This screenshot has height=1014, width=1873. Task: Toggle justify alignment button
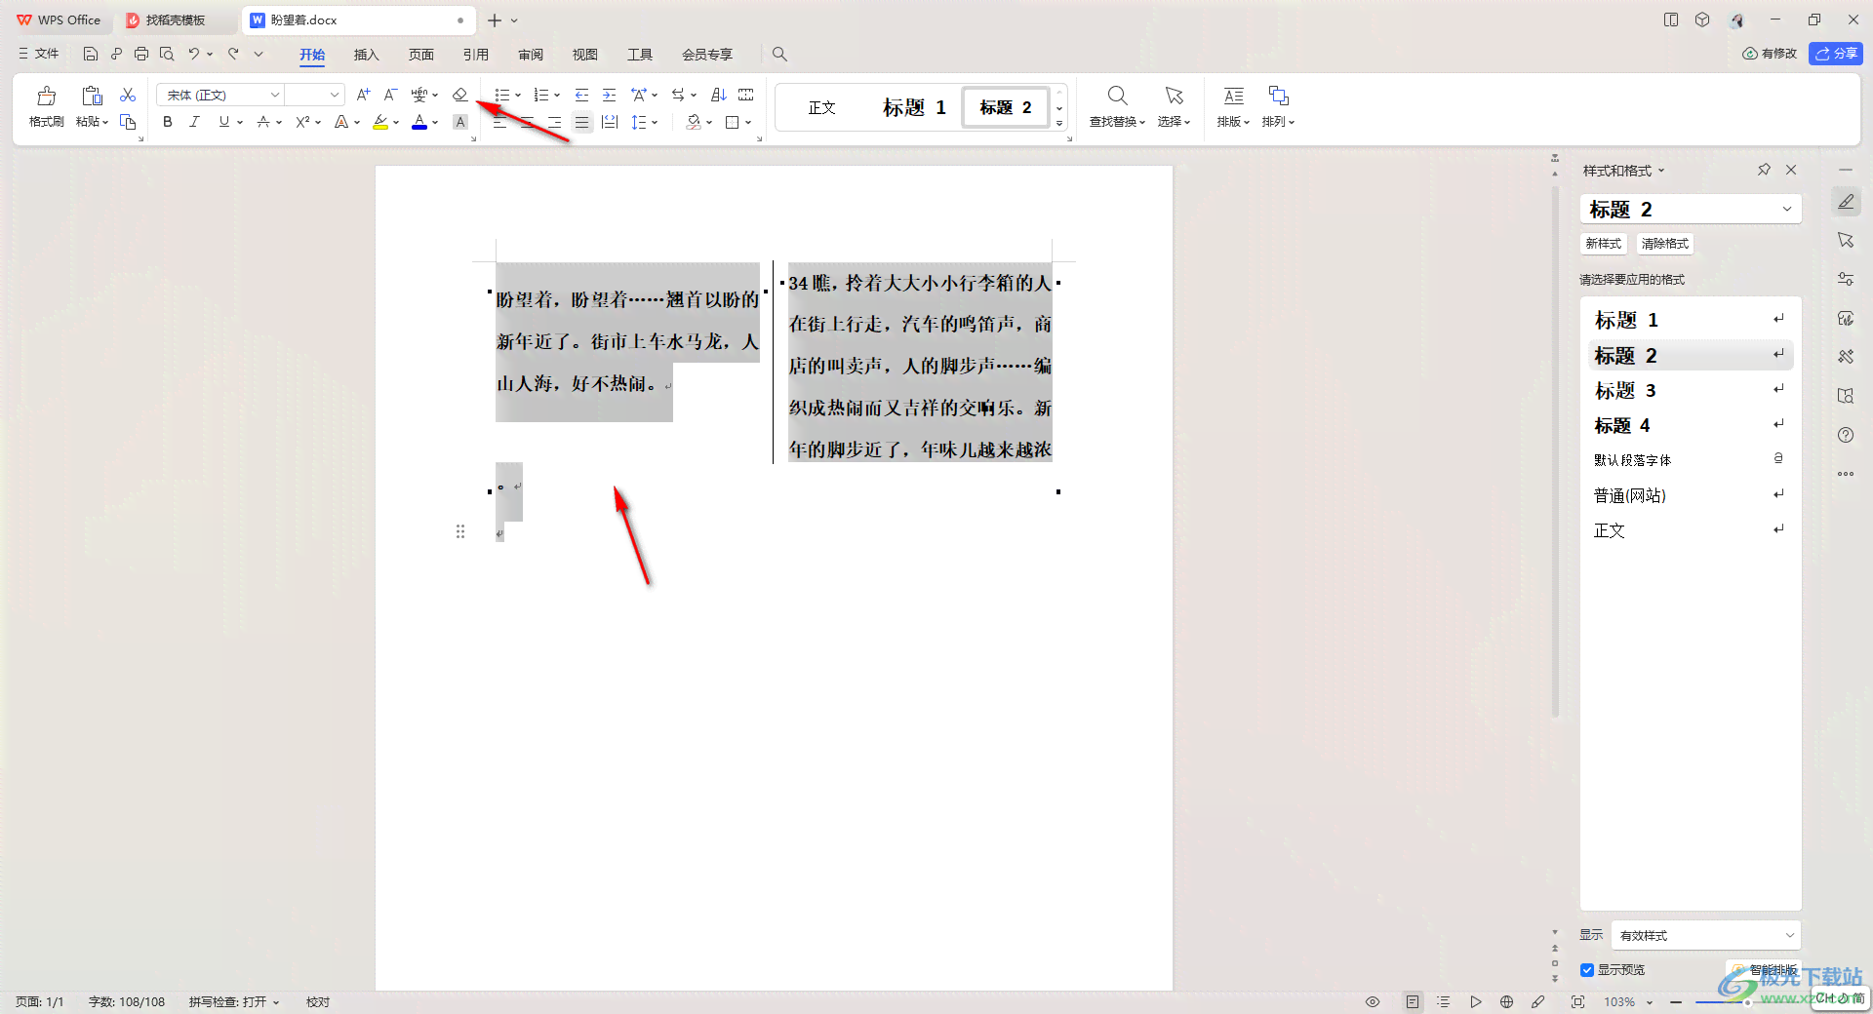tap(581, 122)
